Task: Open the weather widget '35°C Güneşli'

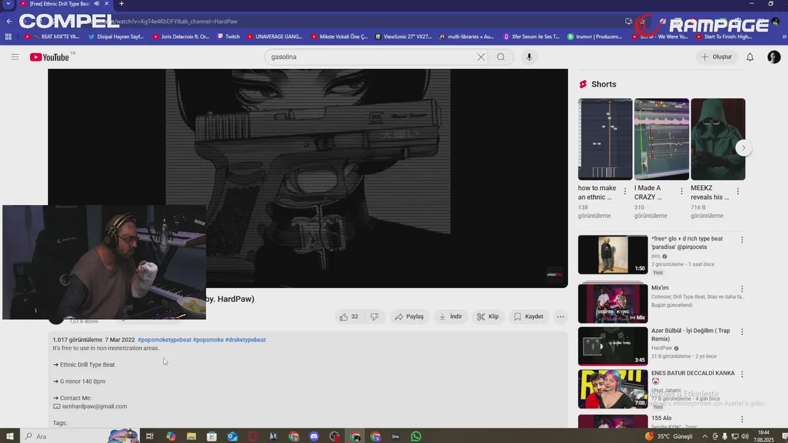Action: [x=669, y=436]
